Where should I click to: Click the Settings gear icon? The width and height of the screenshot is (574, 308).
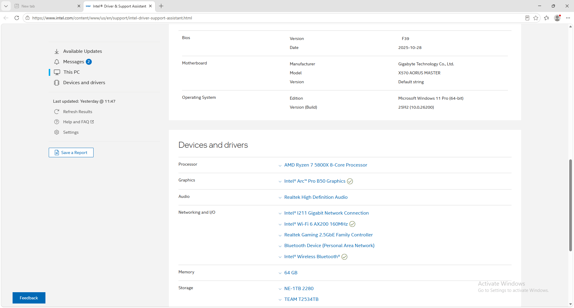57,132
